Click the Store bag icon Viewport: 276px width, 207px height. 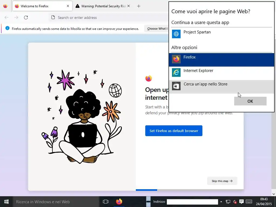(x=176, y=86)
